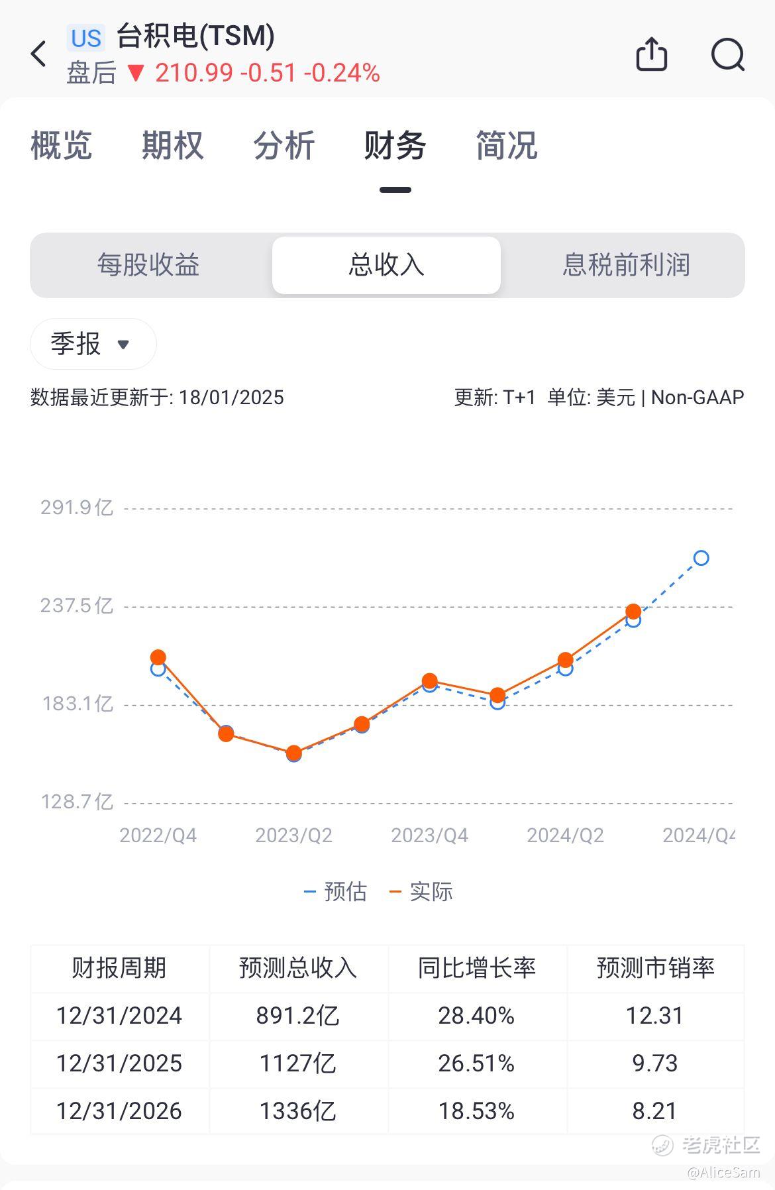Toggle the 预估 legend series
775x1190 pixels.
pyautogui.click(x=335, y=892)
